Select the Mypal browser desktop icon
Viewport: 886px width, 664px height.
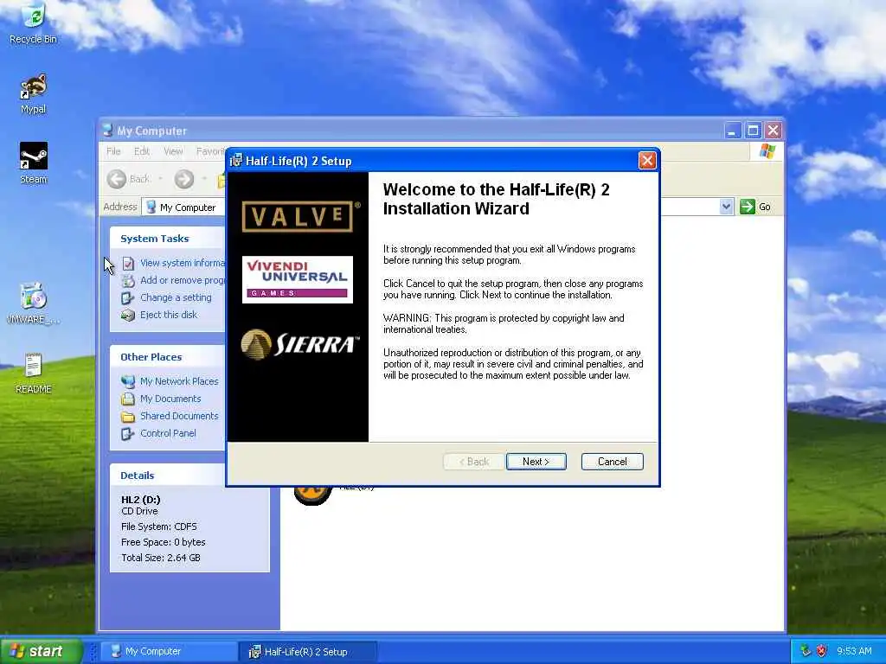click(34, 93)
